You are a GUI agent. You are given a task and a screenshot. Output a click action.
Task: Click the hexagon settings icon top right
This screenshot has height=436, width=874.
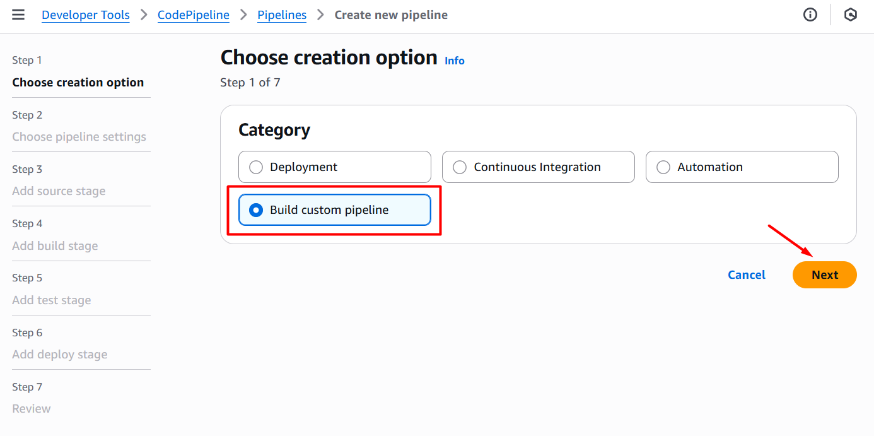coord(851,15)
